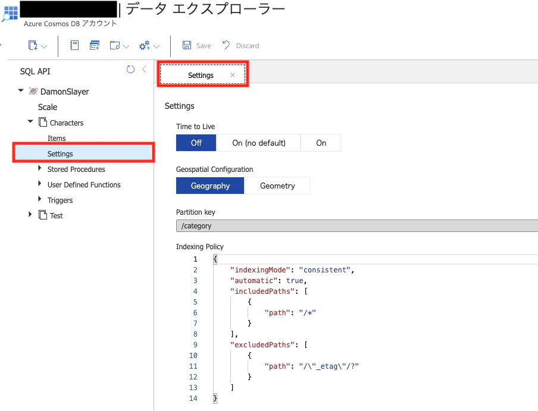Click line 1 opening brace in editor

215,259
